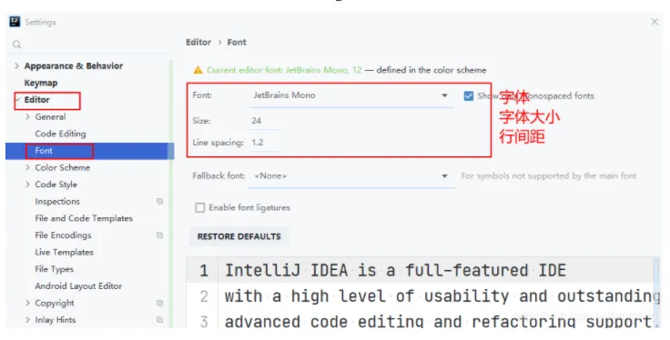670x340 pixels.
Task: Open the Live Templates settings page
Action: [64, 252]
